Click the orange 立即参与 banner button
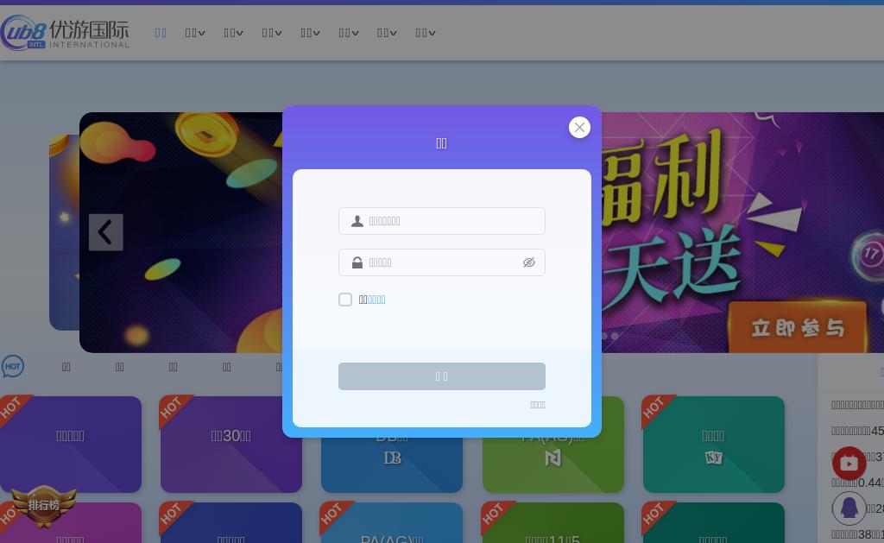Screen dimensions: 884x543 coord(797,327)
